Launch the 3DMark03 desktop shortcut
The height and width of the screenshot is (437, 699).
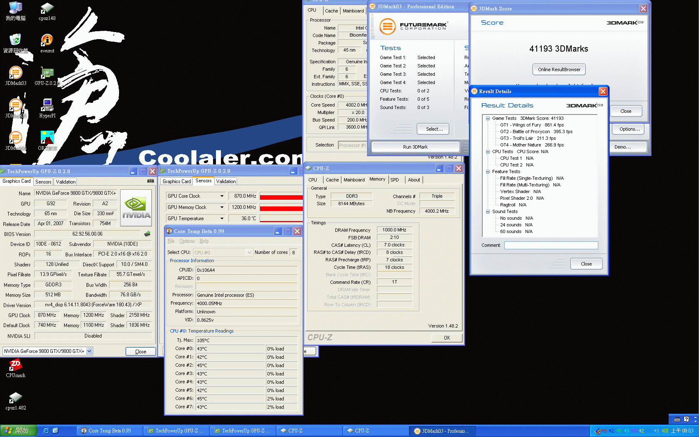point(16,76)
